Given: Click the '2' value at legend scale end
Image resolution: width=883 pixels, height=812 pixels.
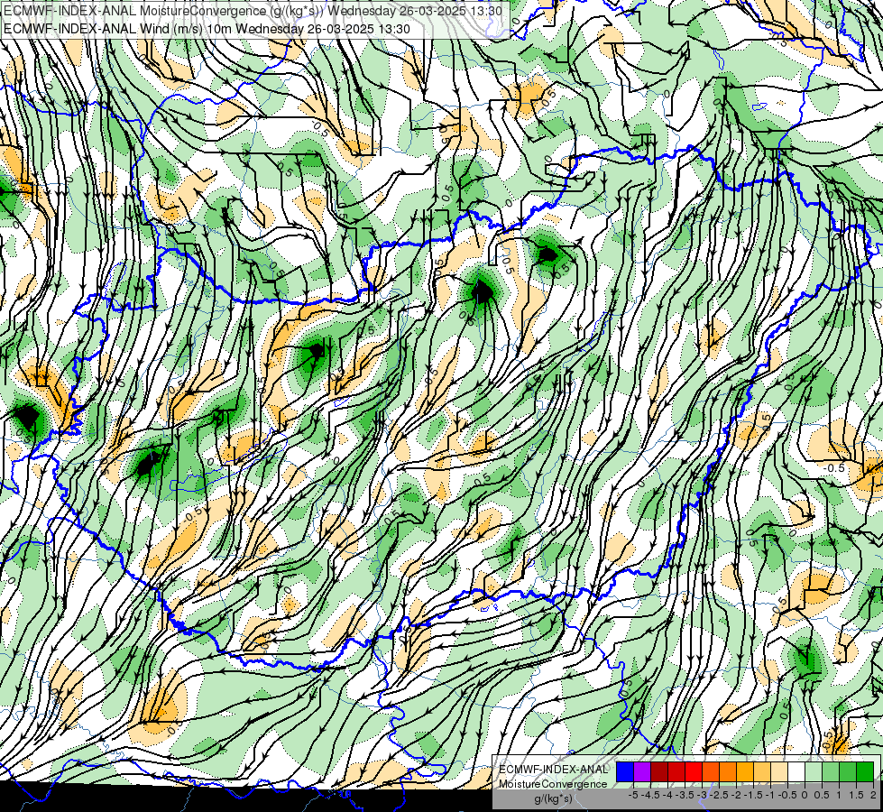Looking at the screenshot, I should (x=873, y=795).
